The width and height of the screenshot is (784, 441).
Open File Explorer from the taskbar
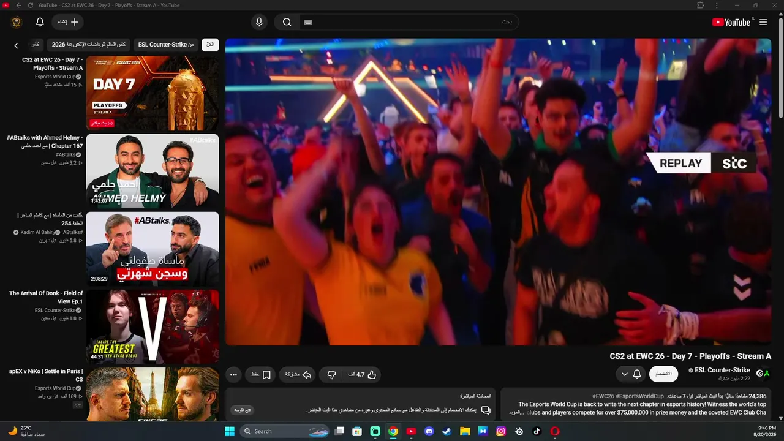465,431
